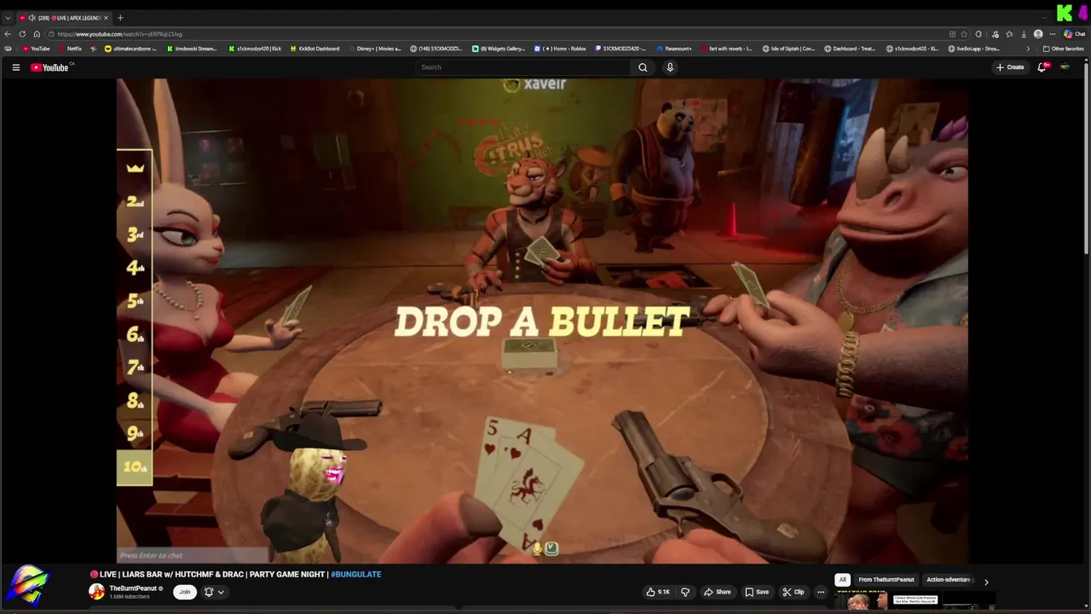Screen dimensions: 1091x614
Task: Go to the YouTube home logo
Action: coord(49,67)
